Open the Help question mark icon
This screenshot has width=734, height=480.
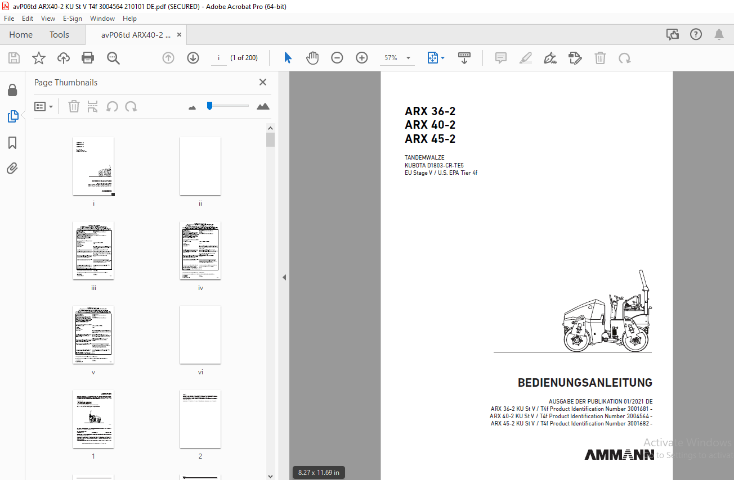click(x=696, y=35)
